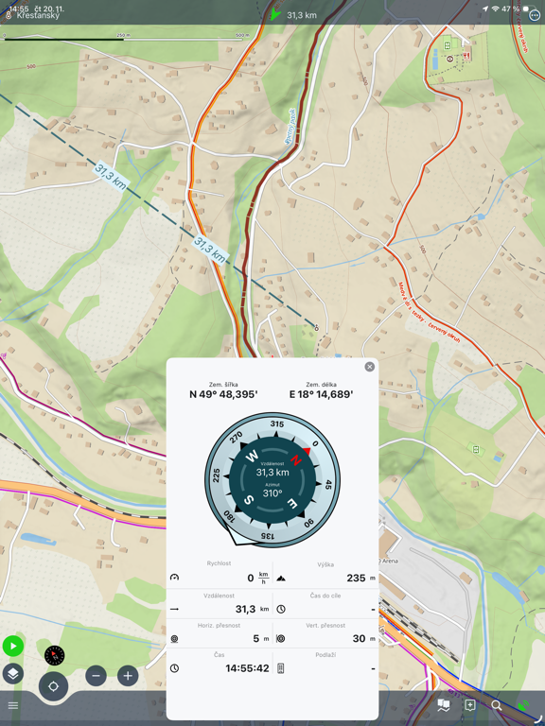
Task: Open the search magnifier
Action: [x=497, y=705]
